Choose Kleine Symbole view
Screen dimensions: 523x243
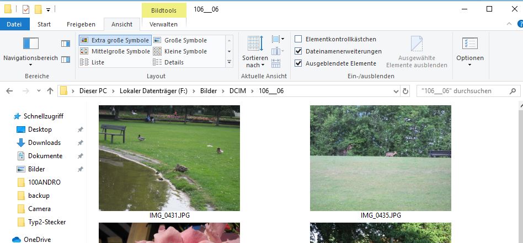pyautogui.click(x=180, y=51)
